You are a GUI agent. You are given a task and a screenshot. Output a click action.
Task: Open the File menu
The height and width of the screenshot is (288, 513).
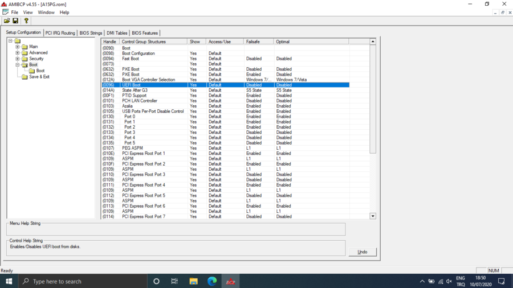click(15, 12)
